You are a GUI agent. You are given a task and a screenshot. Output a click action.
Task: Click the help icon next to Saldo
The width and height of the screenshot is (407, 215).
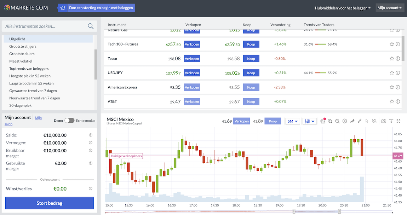tap(91, 135)
